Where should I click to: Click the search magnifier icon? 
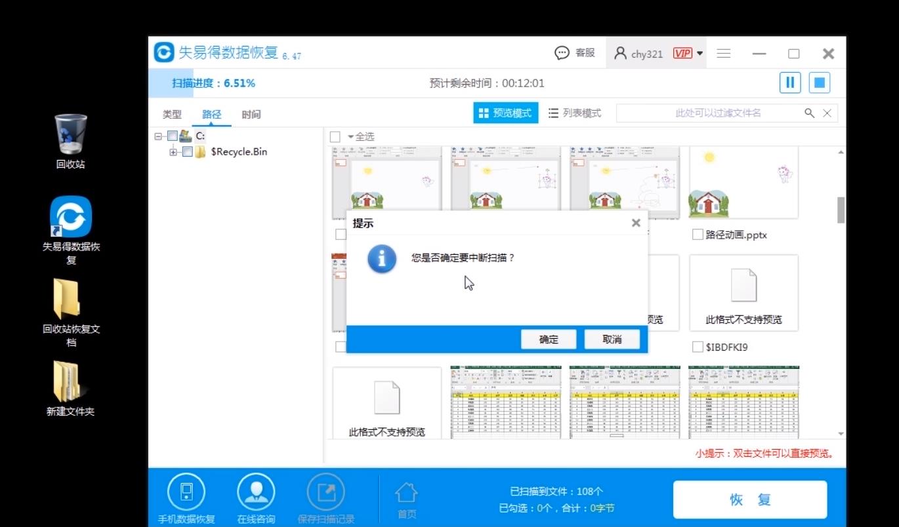(810, 113)
